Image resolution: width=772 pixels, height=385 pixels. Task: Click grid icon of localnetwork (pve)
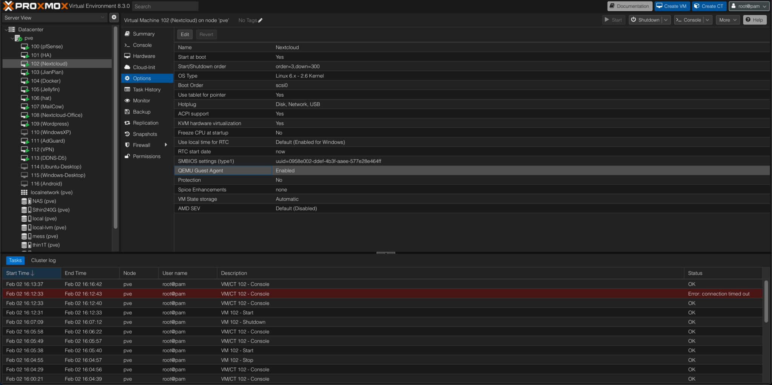[24, 192]
